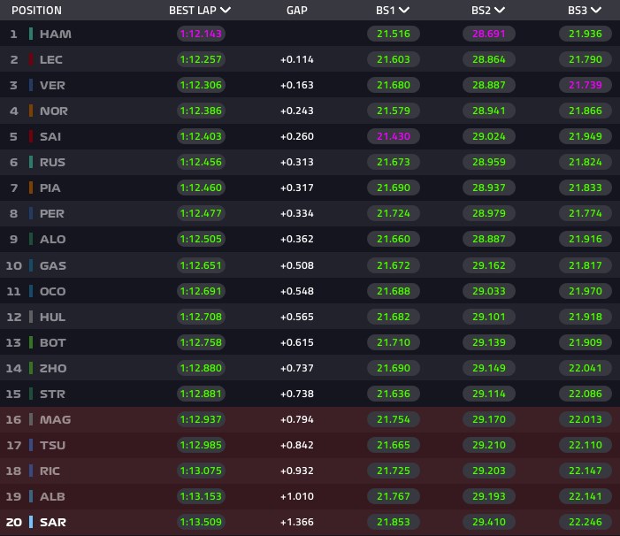Expand the BEST LAP dropdown chevron
This screenshot has width=620, height=536.
(x=226, y=10)
